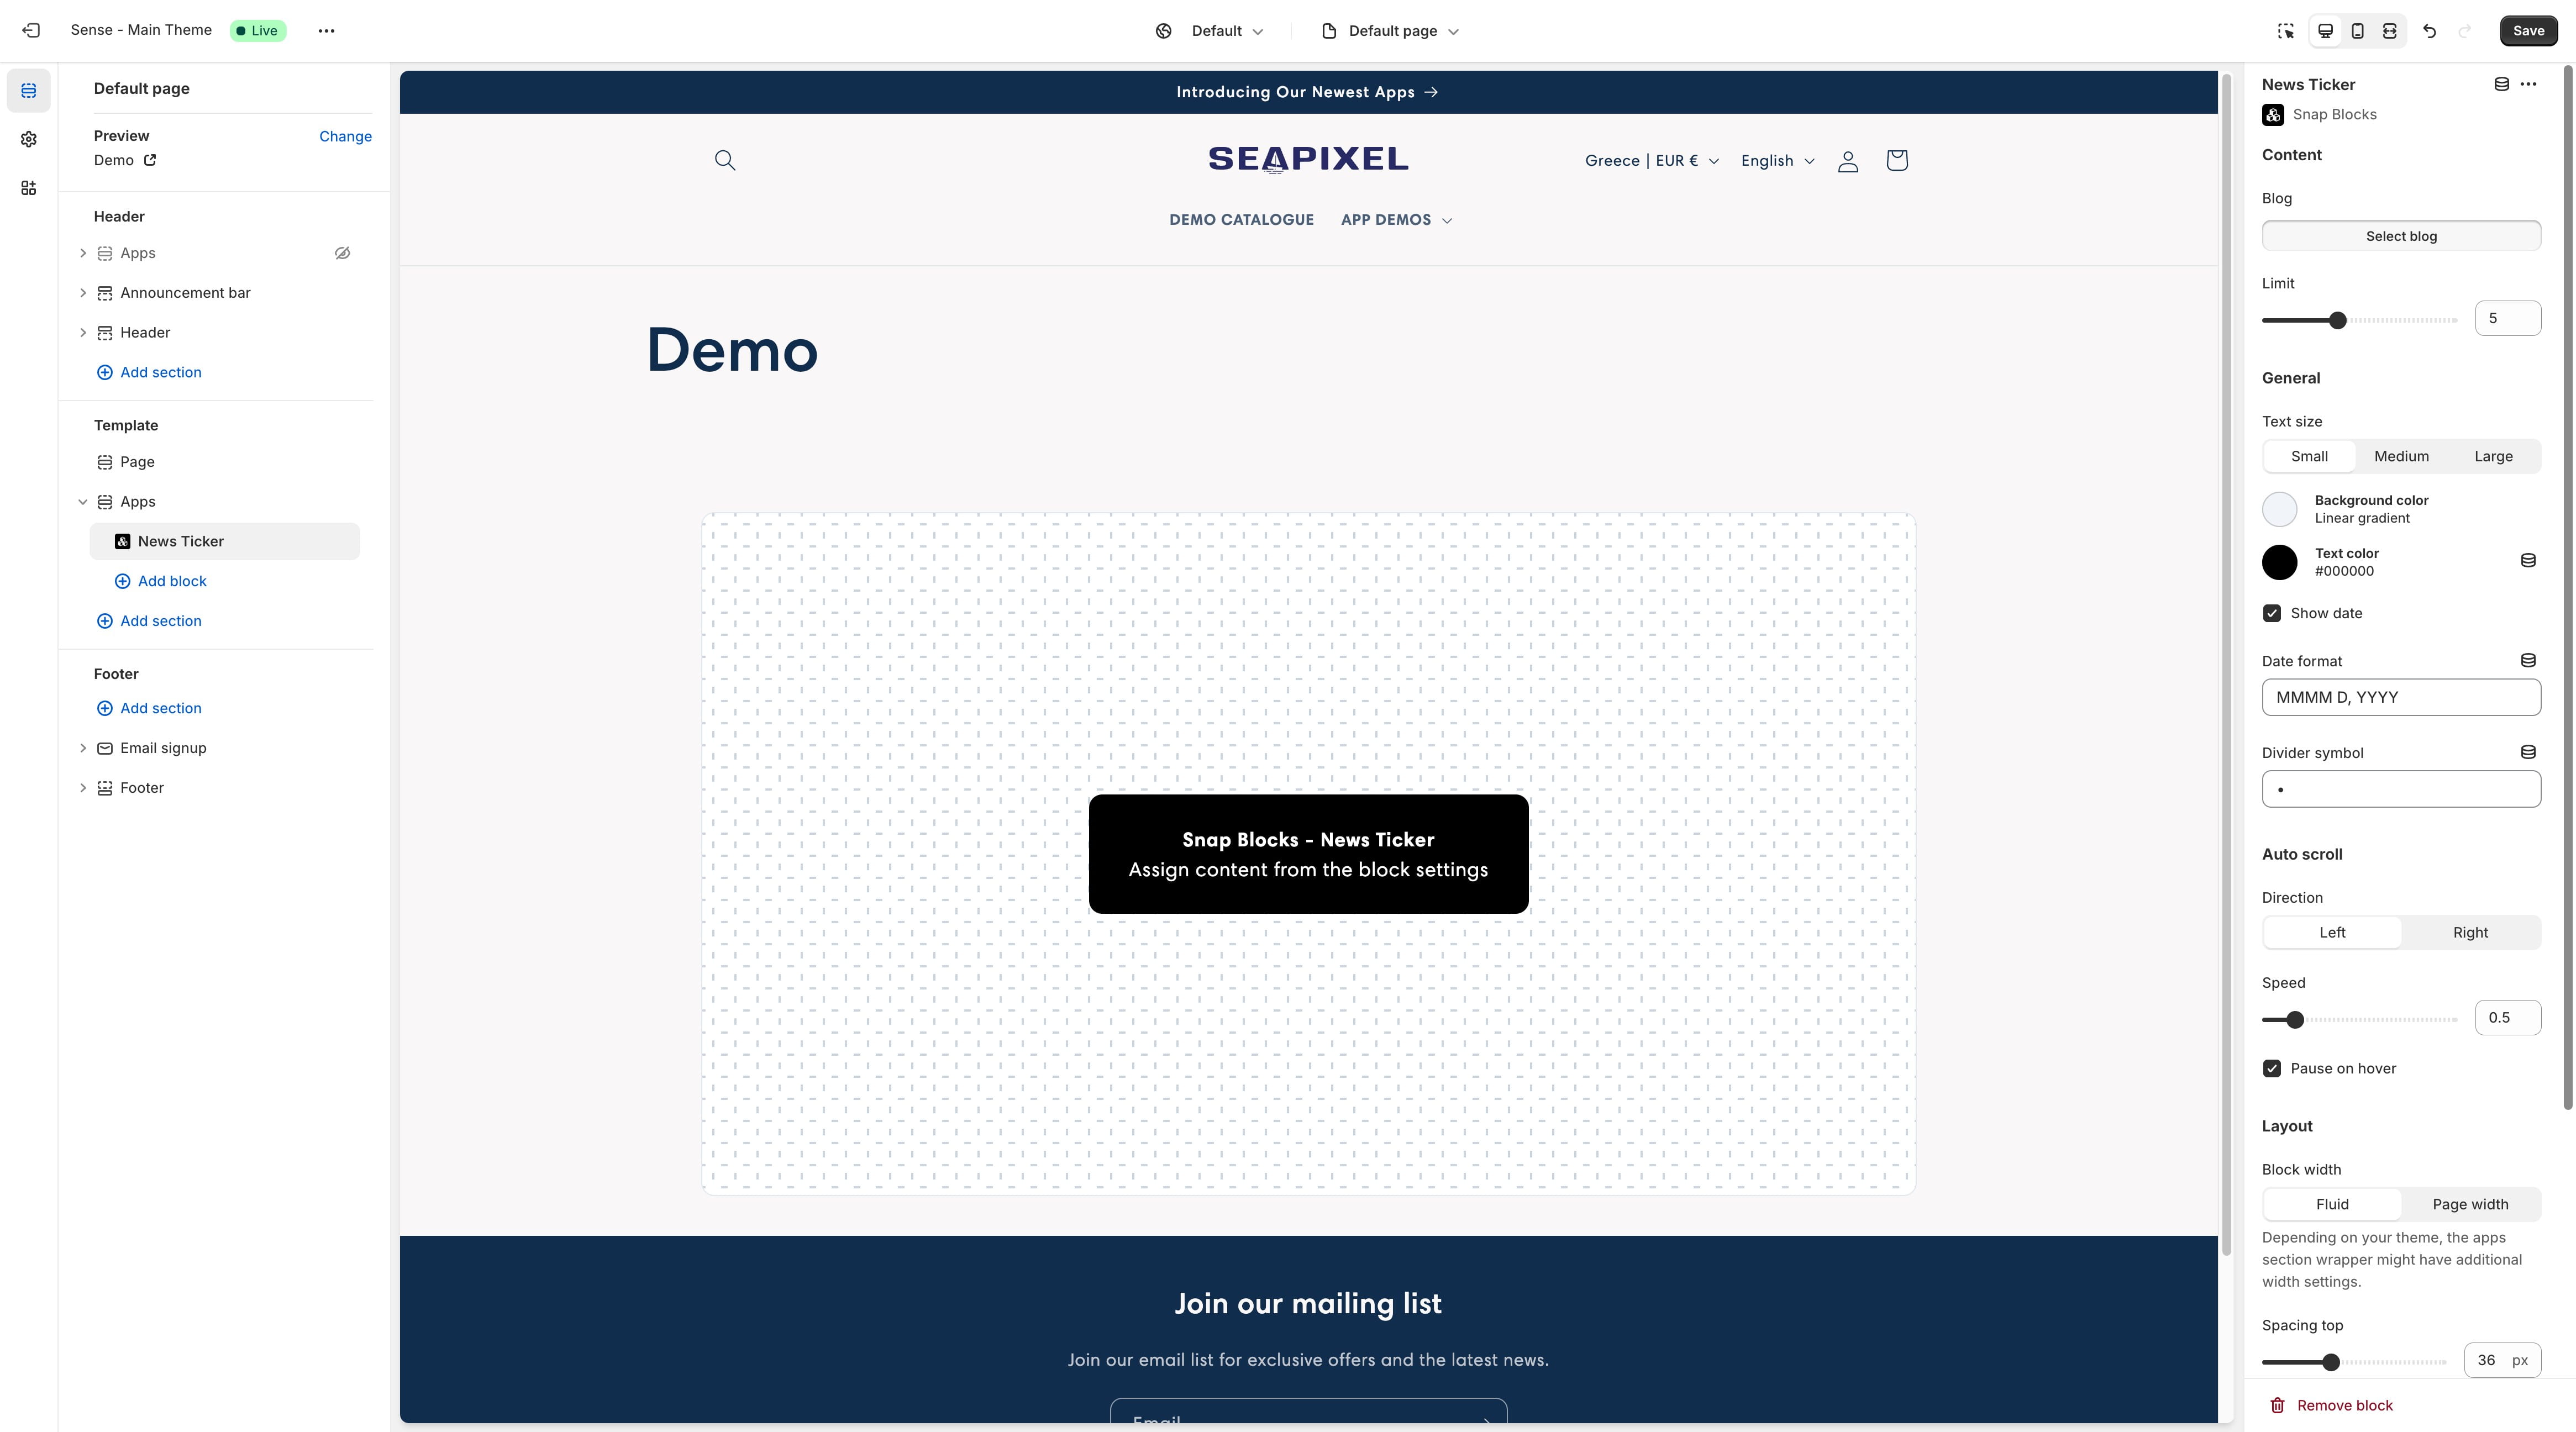Open APP DEMOS navigation menu
Screen dimensions: 2576x1432
click(1396, 220)
